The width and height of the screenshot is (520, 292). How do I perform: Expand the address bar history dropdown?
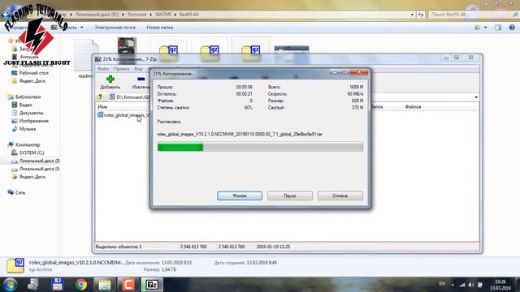pyautogui.click(x=412, y=15)
